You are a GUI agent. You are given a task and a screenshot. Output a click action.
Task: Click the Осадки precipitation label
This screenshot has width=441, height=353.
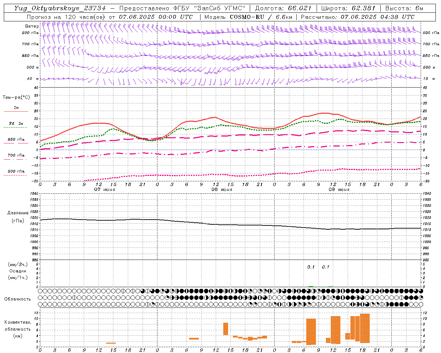pyautogui.click(x=18, y=271)
